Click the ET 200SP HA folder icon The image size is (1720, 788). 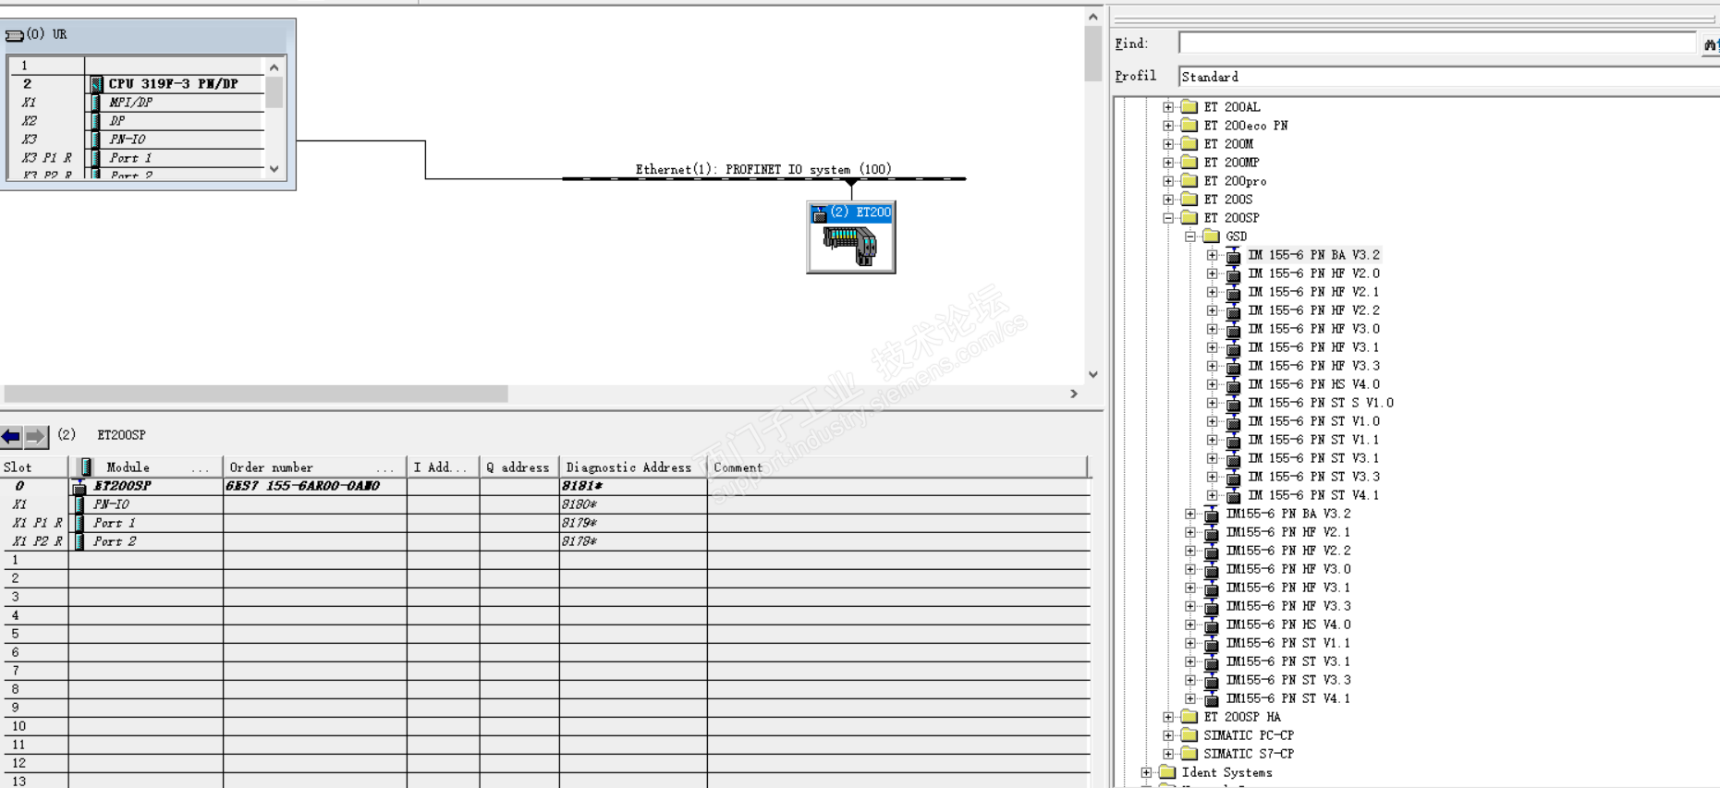(x=1189, y=717)
